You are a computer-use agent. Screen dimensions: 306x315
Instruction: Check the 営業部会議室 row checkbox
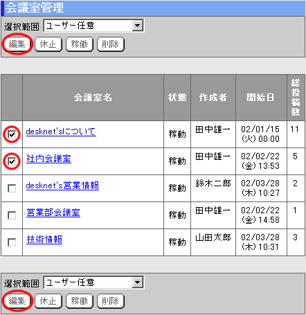12,215
